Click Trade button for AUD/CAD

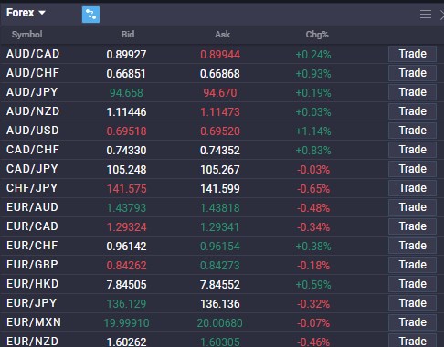click(412, 54)
